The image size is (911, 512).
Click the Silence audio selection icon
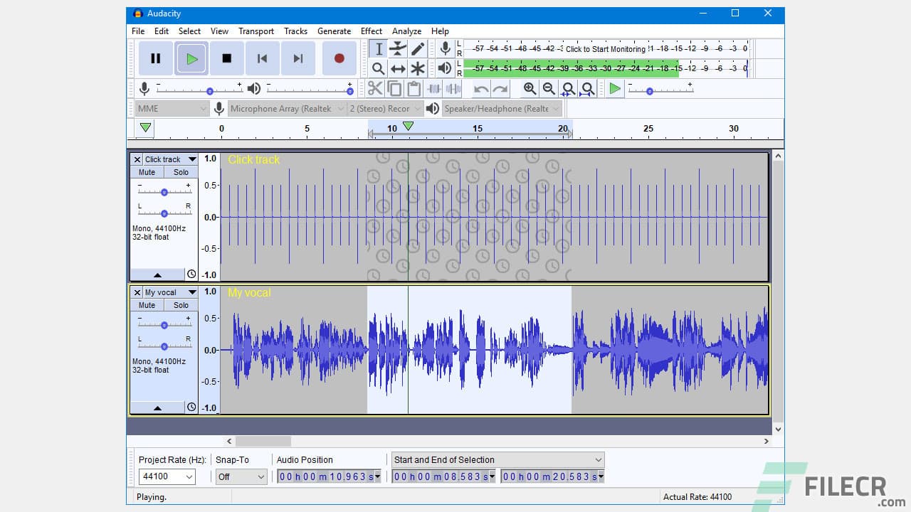[x=453, y=88]
